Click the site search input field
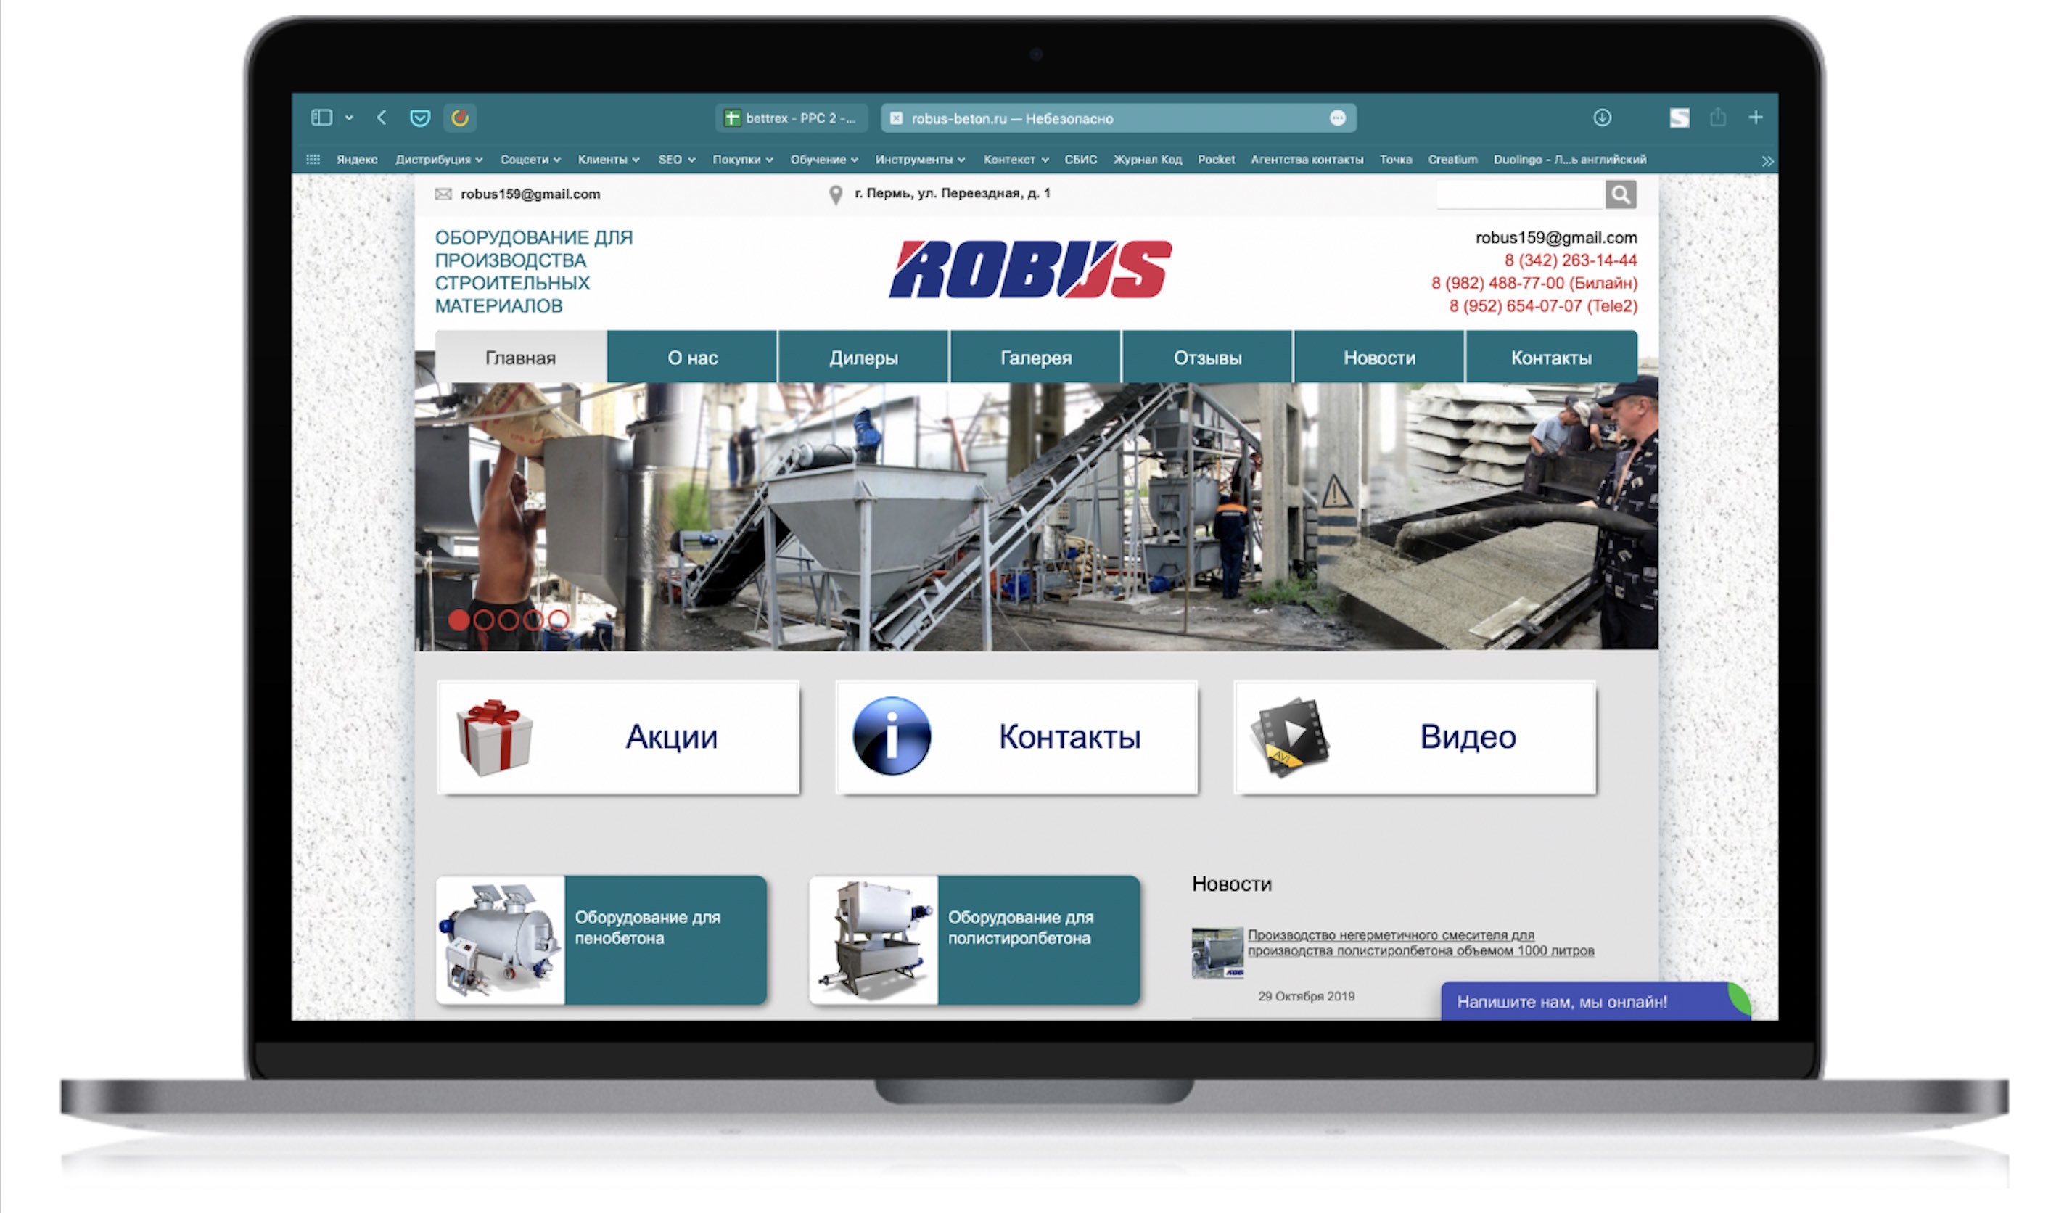Screen dimensions: 2072x1213 coord(1519,195)
